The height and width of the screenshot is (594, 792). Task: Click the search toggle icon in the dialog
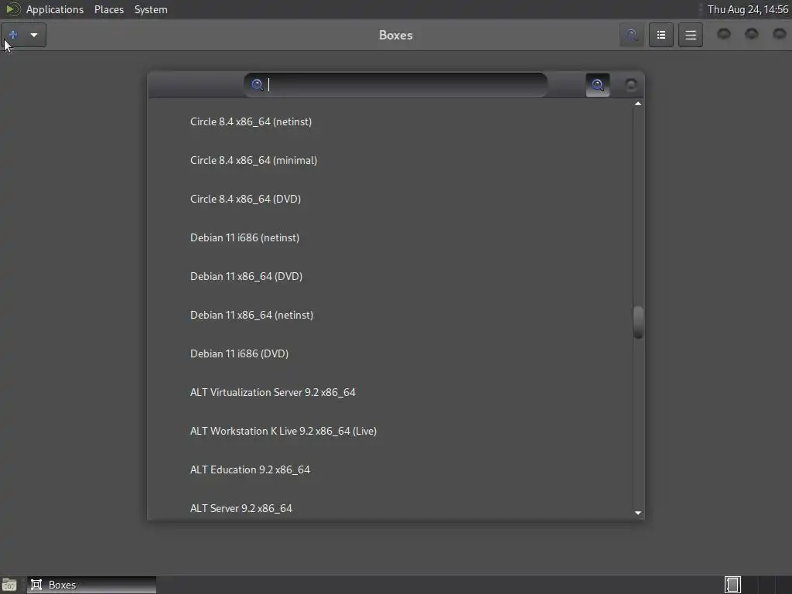pyautogui.click(x=598, y=85)
